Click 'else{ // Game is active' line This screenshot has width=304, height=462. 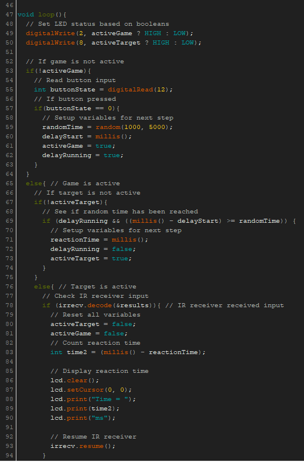pos(73,184)
